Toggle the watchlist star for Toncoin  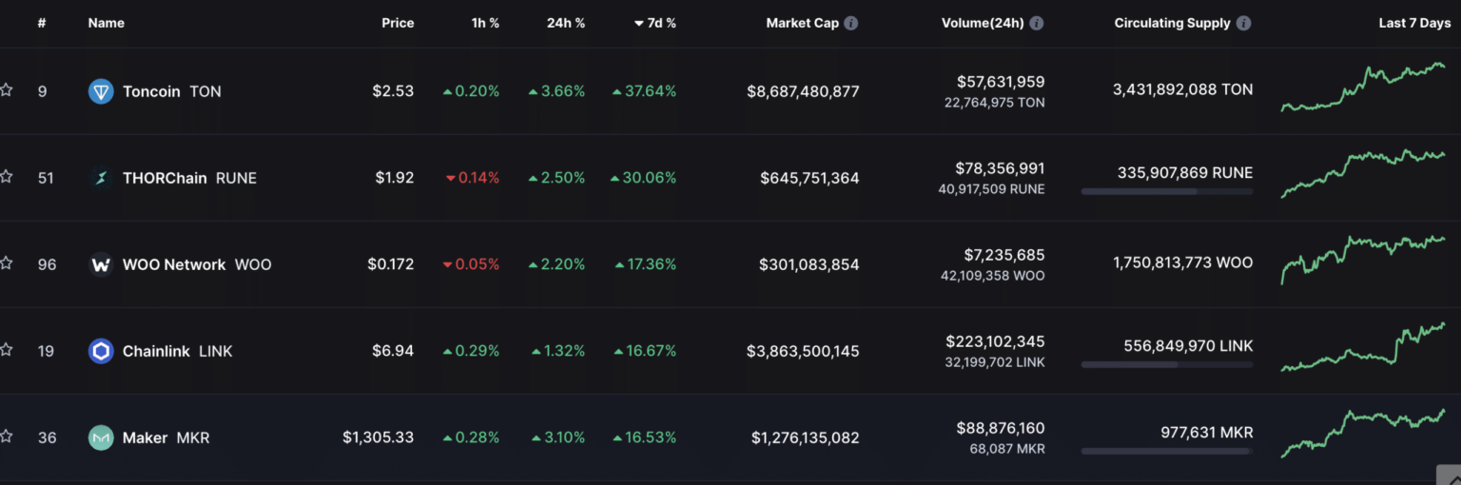pyautogui.click(x=7, y=90)
